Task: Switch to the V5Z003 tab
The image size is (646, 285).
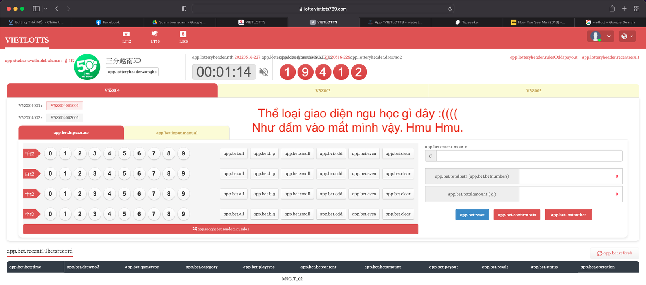Action: point(323,91)
